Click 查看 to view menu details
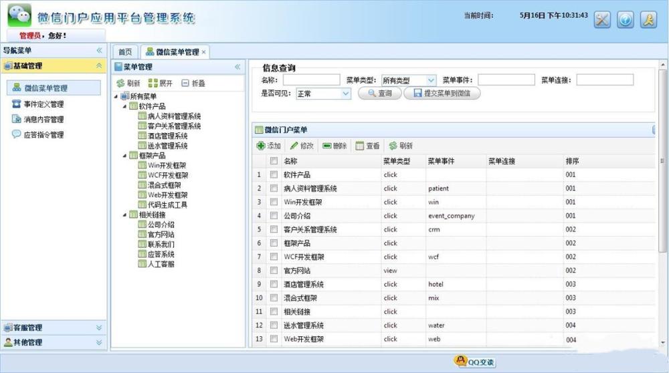Viewport: 669px width, 373px height. pos(367,146)
